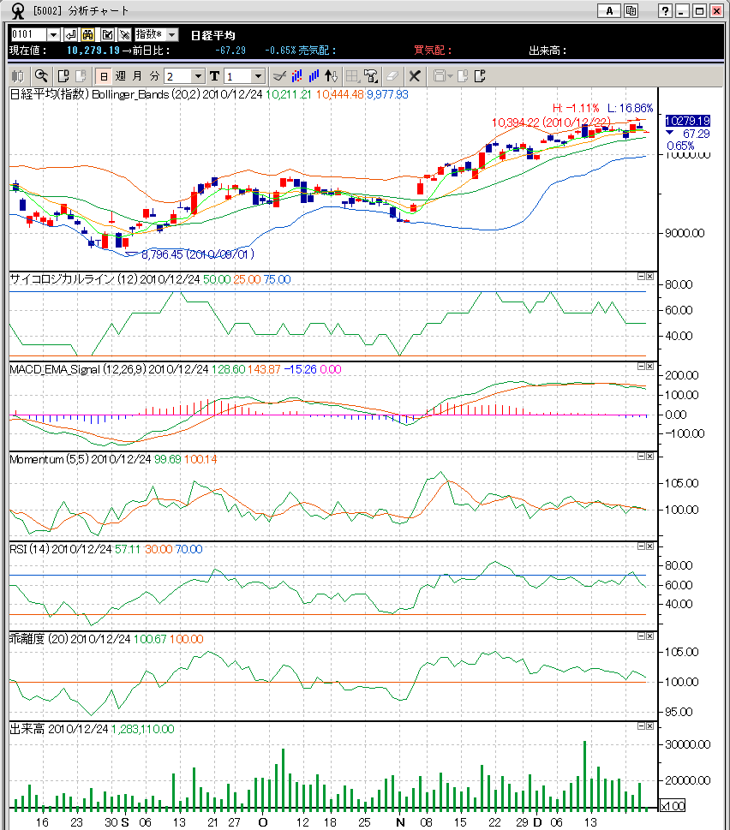Close the MACD_EMA_Signal indicator panel
730x830 pixels.
pos(649,367)
